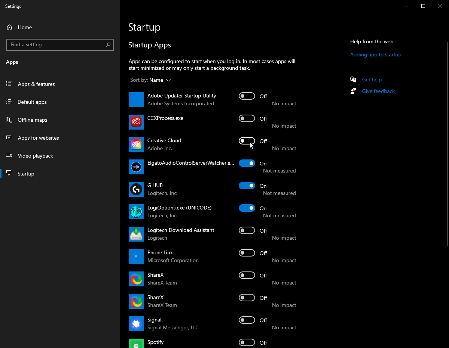Go to Home in Settings
Viewport: 449px width, 348px height.
tap(60, 27)
